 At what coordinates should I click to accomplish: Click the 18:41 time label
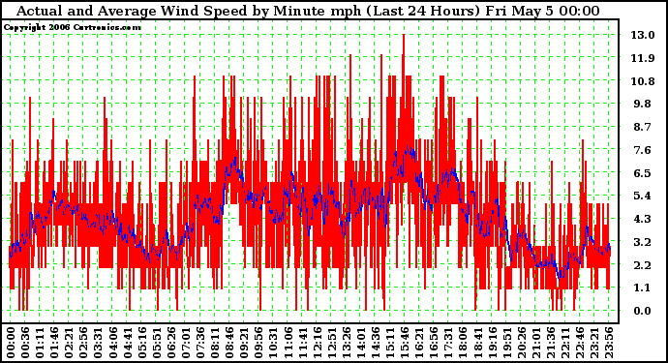pos(478,343)
